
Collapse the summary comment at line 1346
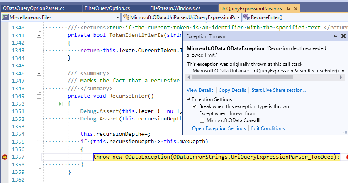[39, 73]
